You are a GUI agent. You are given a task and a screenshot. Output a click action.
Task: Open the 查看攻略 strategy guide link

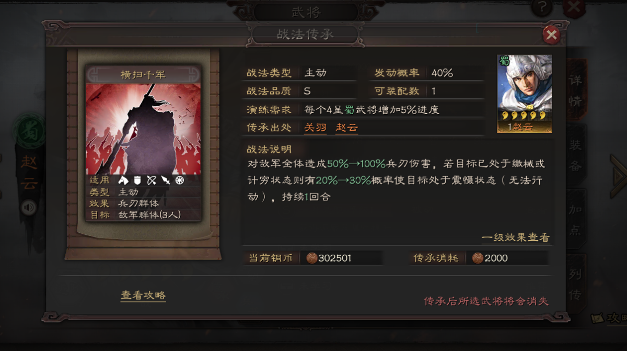(143, 295)
